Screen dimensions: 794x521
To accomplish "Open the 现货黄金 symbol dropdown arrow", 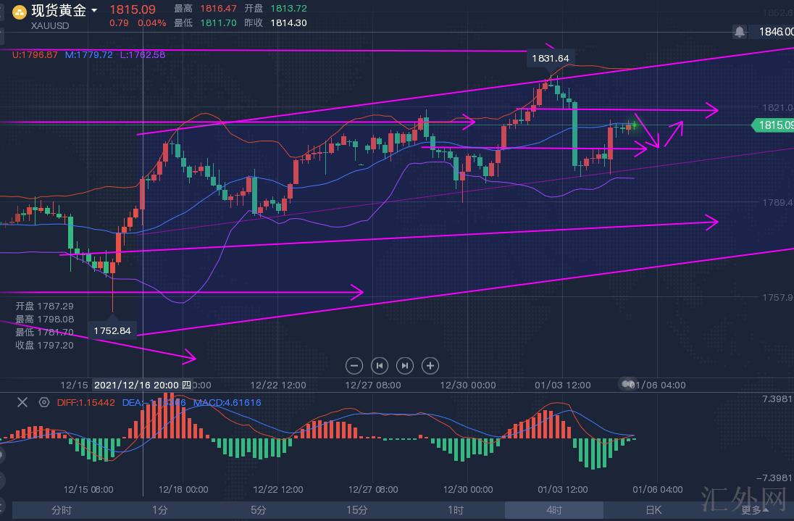I will click(x=94, y=10).
